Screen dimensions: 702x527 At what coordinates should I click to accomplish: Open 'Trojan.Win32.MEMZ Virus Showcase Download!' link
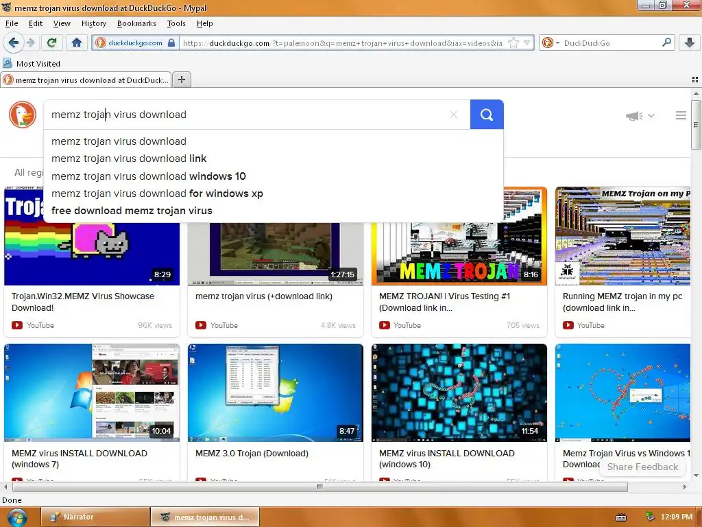point(83,302)
